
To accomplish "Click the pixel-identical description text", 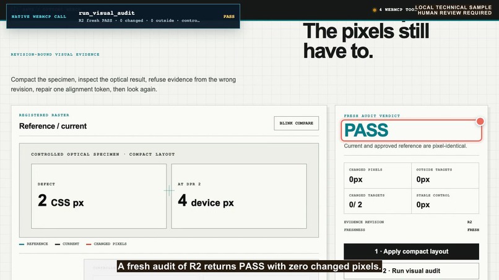I will tap(406, 146).
